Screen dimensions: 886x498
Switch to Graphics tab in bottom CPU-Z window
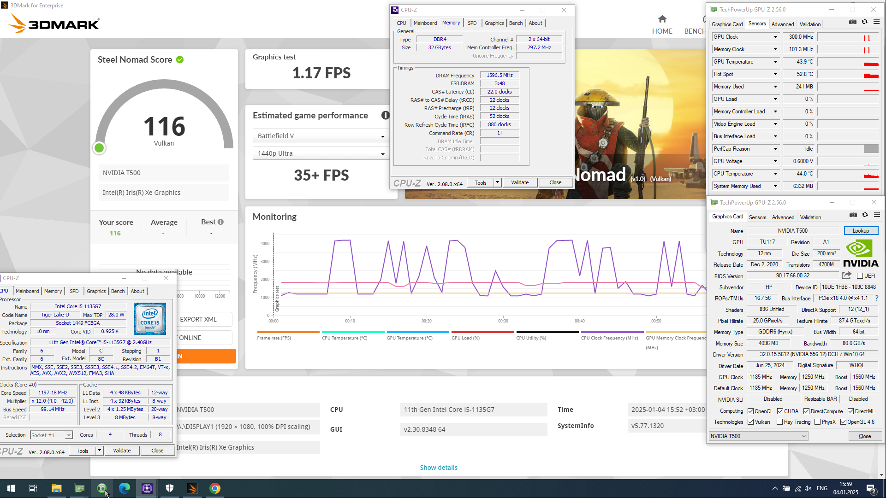(x=96, y=291)
